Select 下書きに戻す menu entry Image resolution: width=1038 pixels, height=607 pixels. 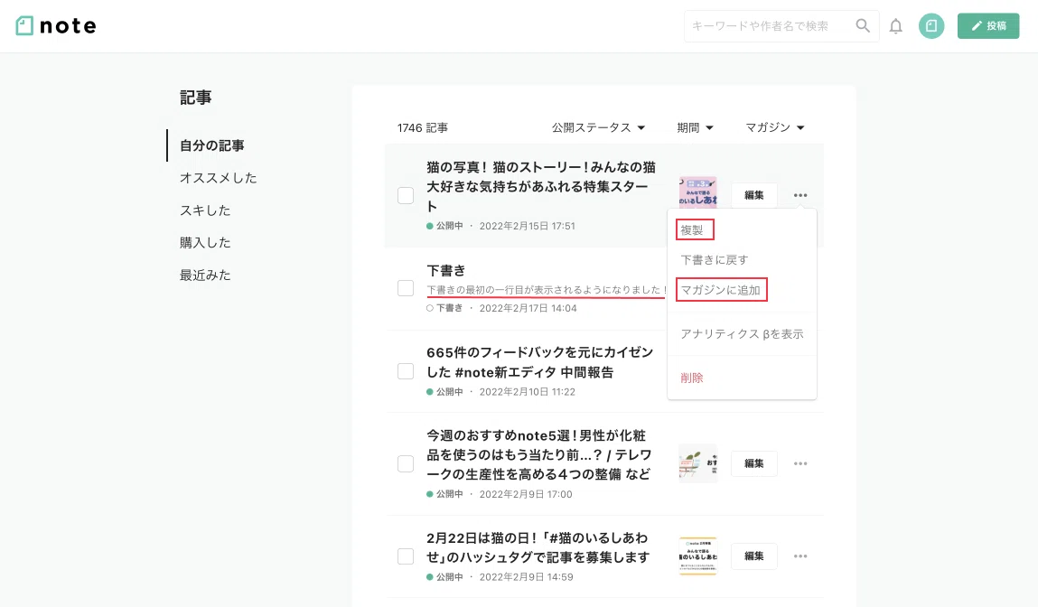coord(715,260)
